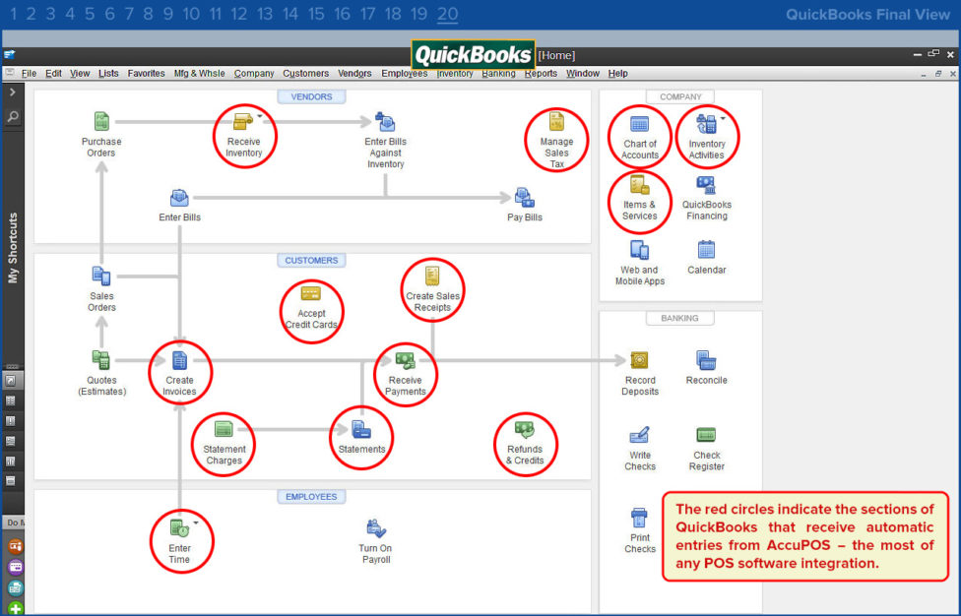961x616 pixels.
Task: Go to slide number 15
Action: tap(316, 14)
